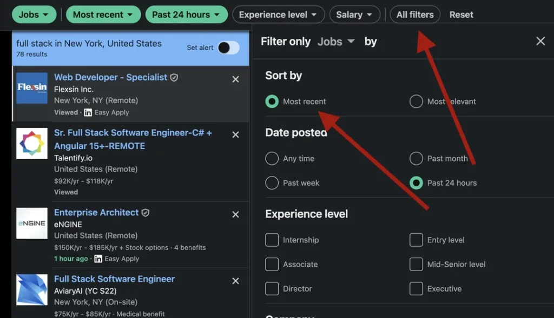
Task: Click the Flexsin company logo thumbnail
Action: coord(31,89)
